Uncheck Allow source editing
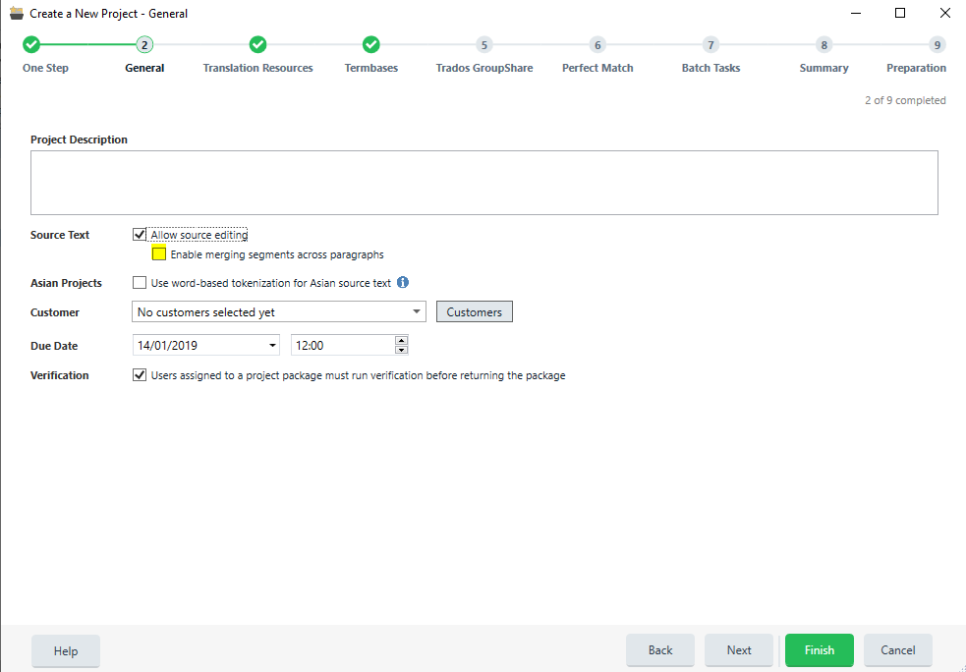The height and width of the screenshot is (672, 966). click(x=140, y=235)
